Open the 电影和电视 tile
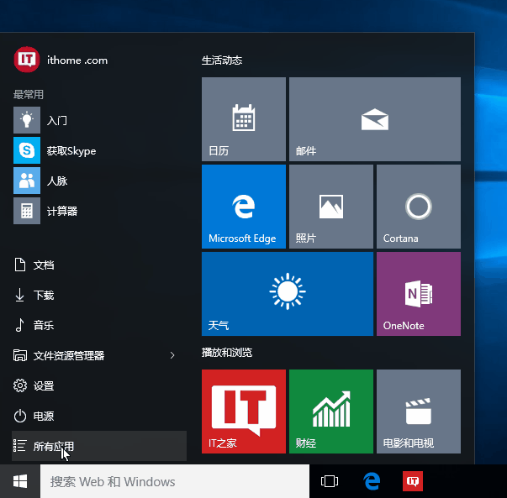Viewport: 507px width, 498px height. 418,412
